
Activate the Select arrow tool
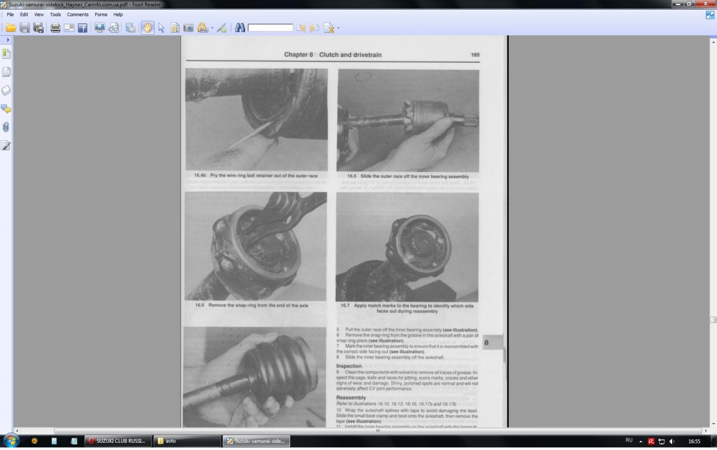(161, 28)
